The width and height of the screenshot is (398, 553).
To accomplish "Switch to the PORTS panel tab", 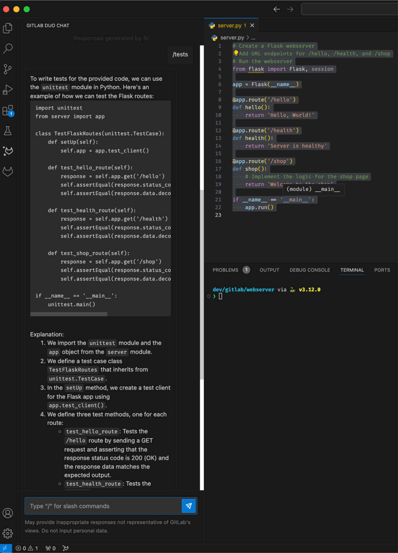I will click(382, 270).
